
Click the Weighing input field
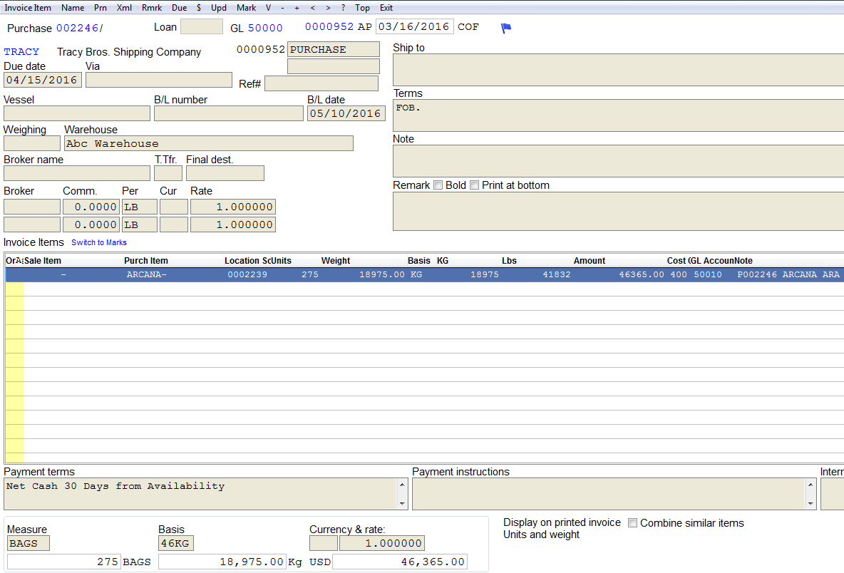point(32,143)
